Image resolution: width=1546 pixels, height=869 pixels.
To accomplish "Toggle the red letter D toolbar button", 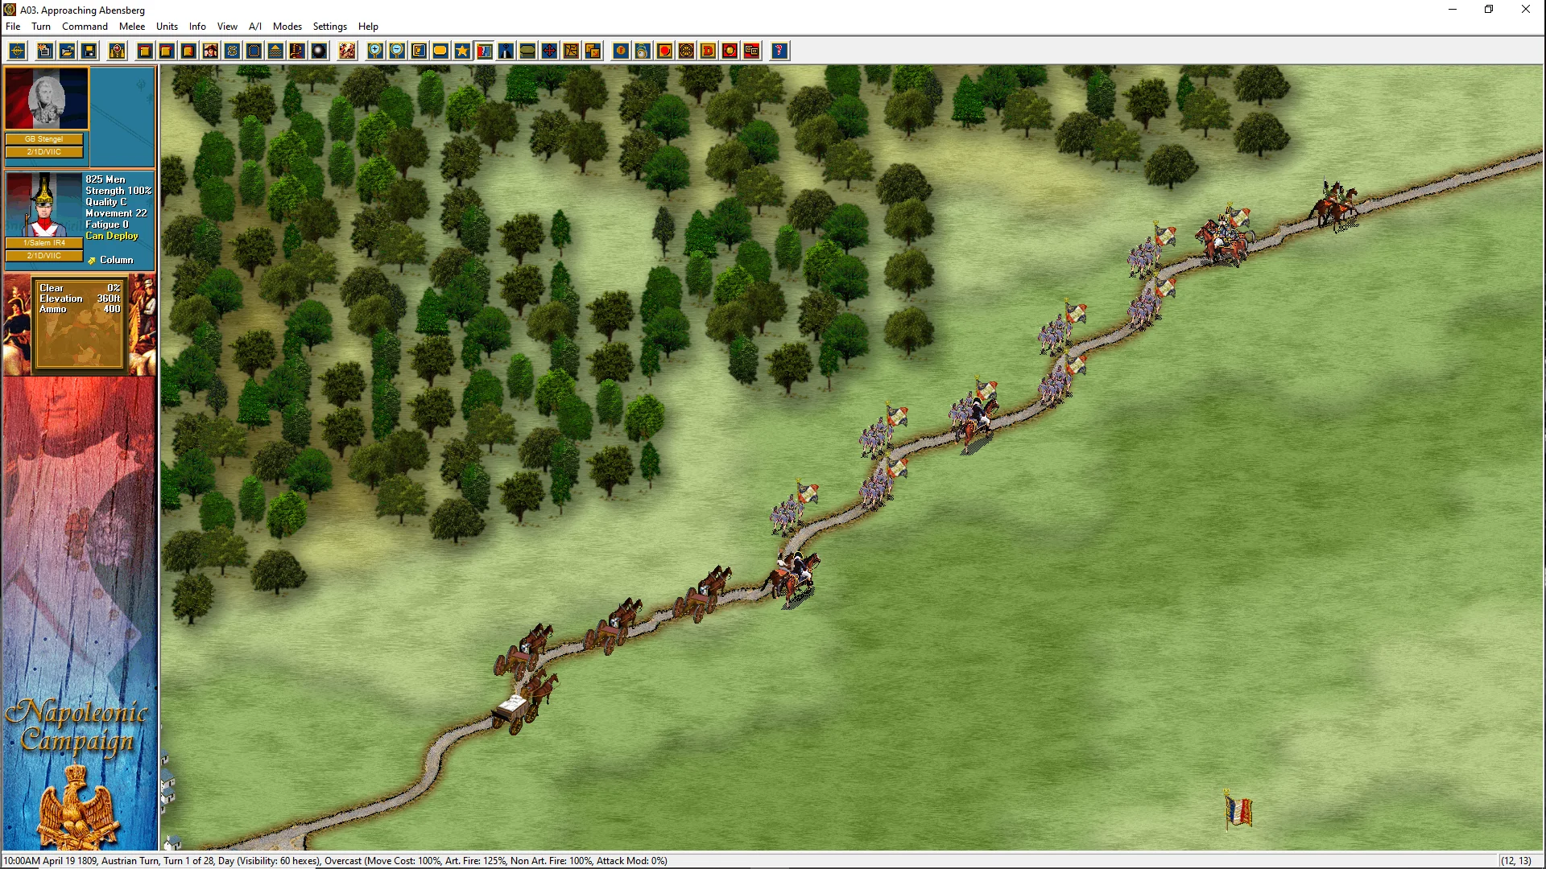I will 708,51.
